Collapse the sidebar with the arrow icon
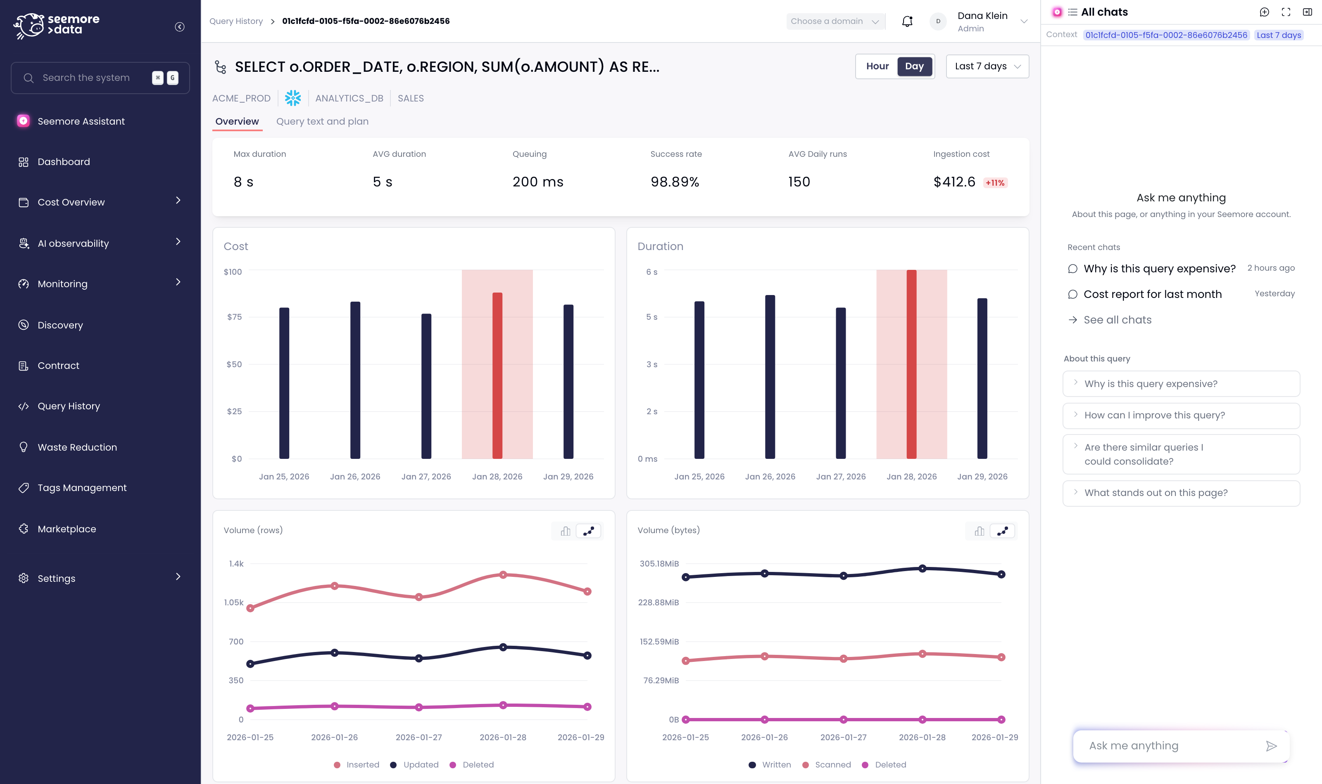 point(180,27)
